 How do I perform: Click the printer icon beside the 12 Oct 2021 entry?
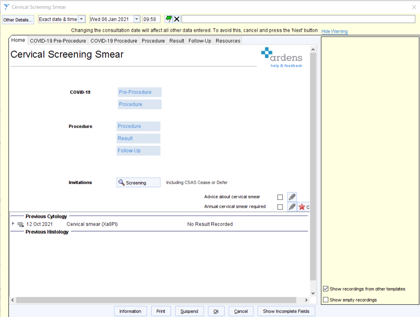coord(20,224)
